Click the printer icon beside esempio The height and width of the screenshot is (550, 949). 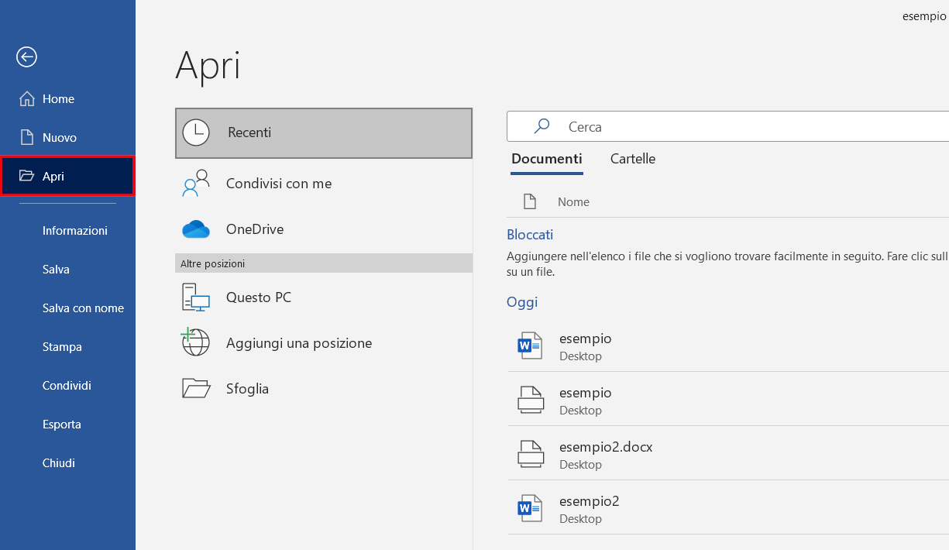click(x=531, y=399)
